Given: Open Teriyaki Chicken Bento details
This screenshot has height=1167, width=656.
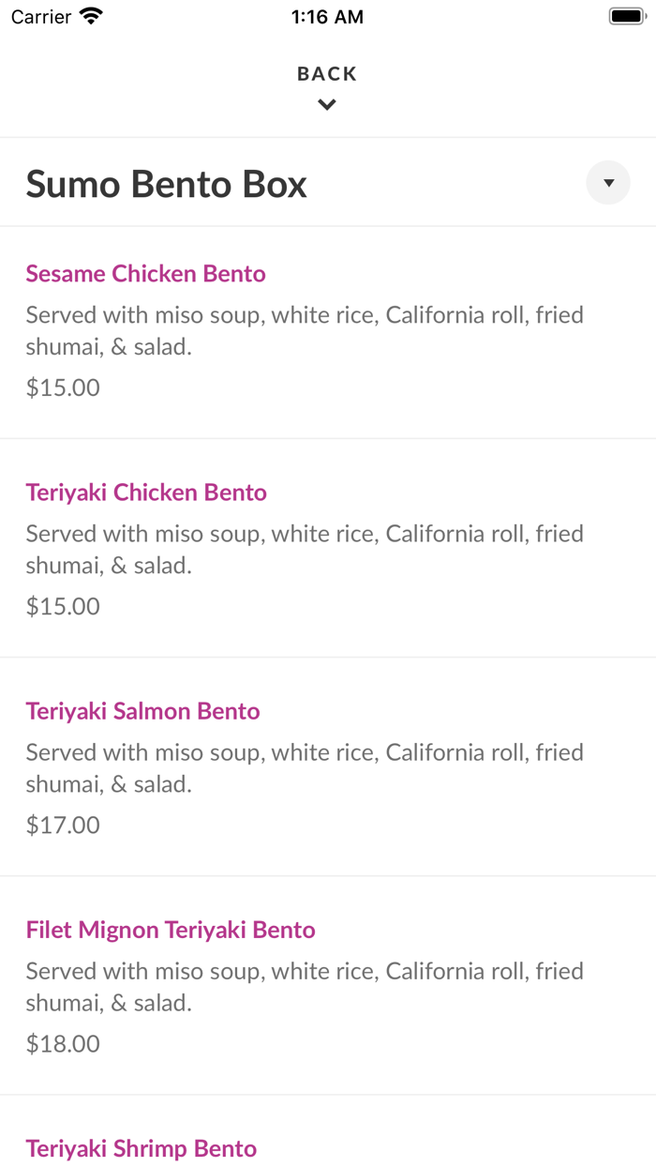Looking at the screenshot, I should (x=146, y=493).
